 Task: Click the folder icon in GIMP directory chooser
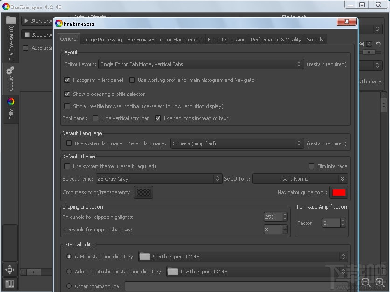pyautogui.click(x=145, y=257)
